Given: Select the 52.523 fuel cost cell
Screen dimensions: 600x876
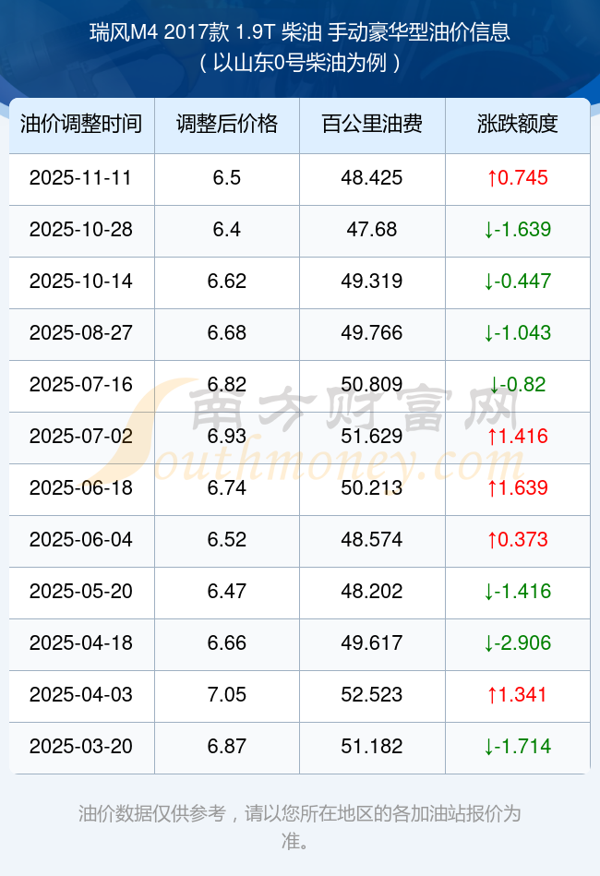Looking at the screenshot, I should click(371, 695).
